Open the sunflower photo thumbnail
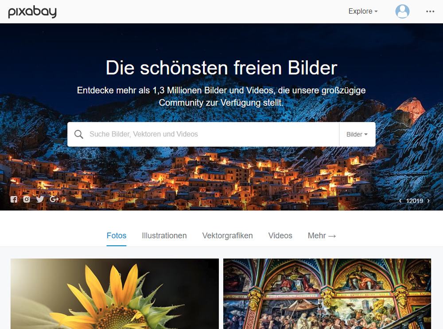 click(x=115, y=294)
